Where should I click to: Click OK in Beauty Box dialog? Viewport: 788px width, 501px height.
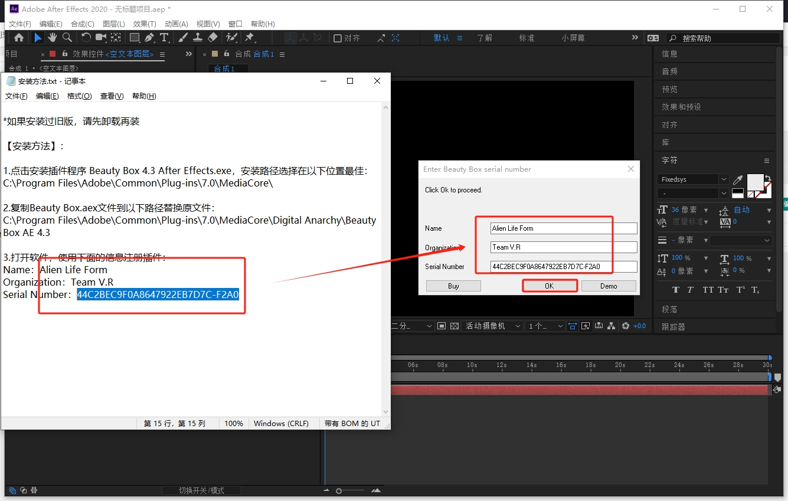[x=550, y=286]
